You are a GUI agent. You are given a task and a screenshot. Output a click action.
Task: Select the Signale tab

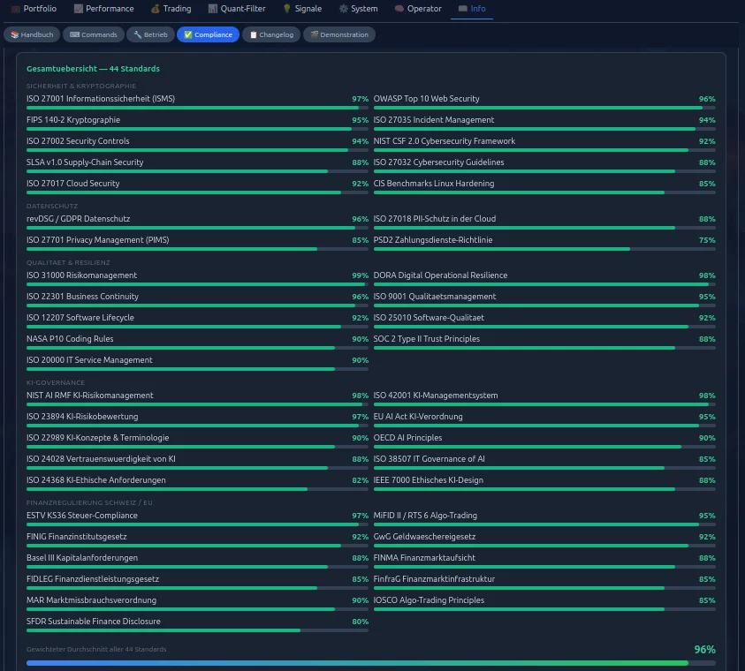(302, 9)
